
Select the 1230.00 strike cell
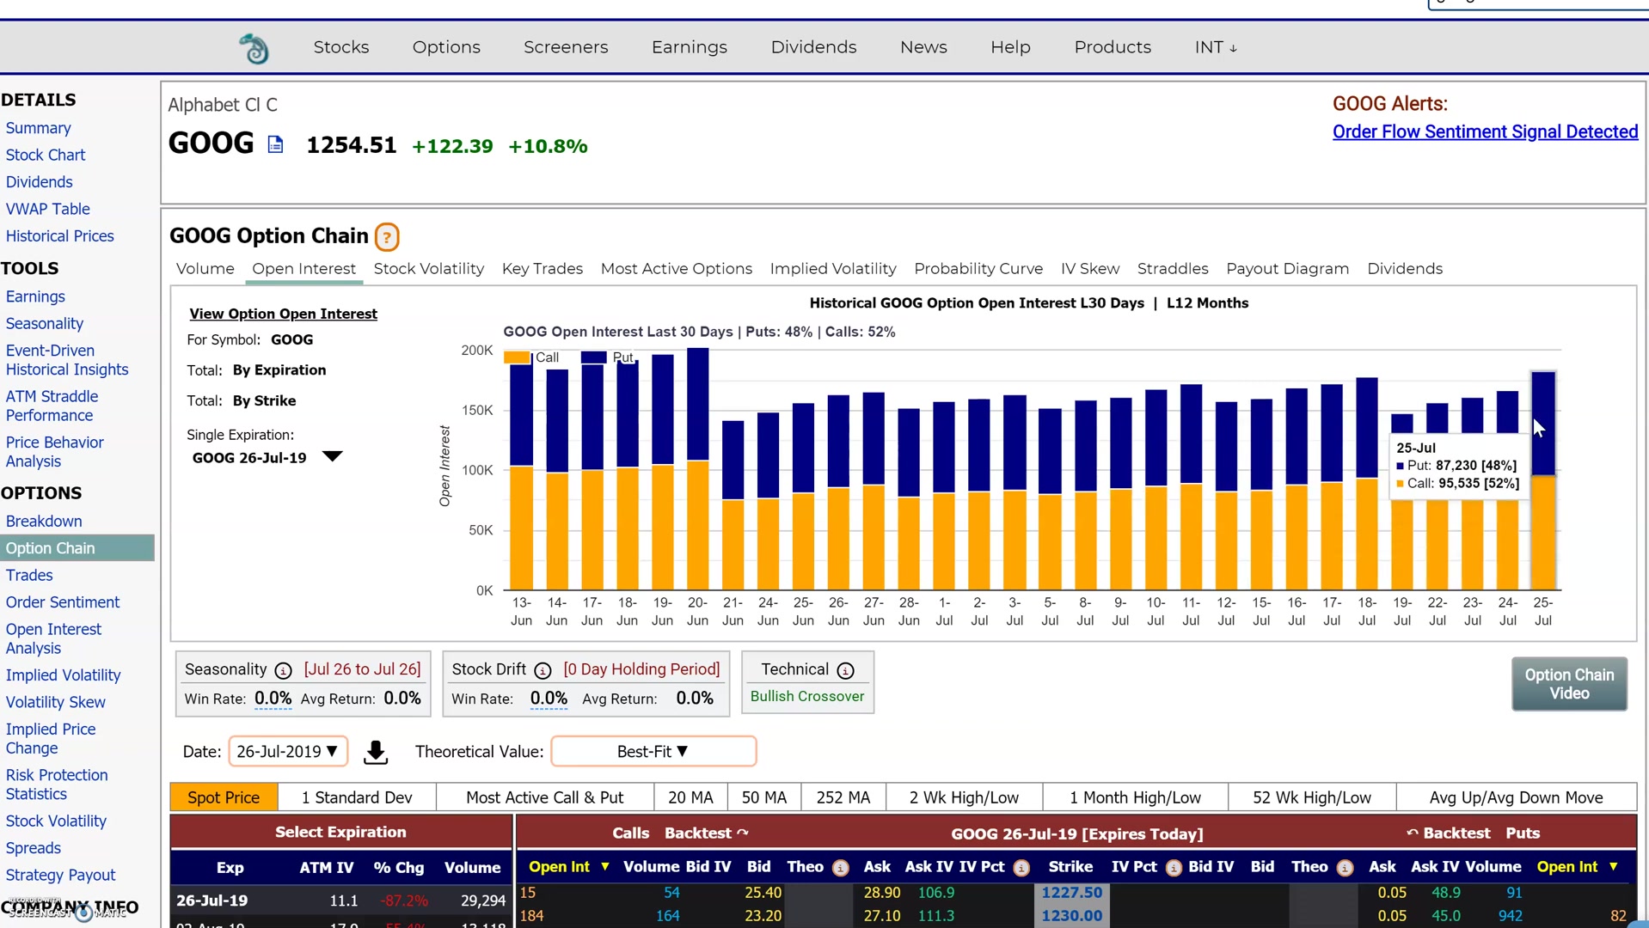(x=1070, y=916)
